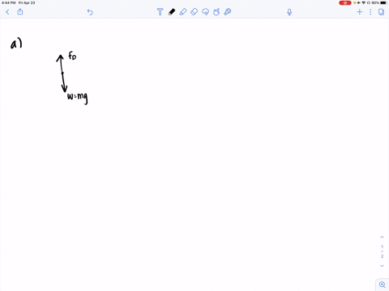
Task: Select the Pen tool
Action: pyautogui.click(x=172, y=12)
